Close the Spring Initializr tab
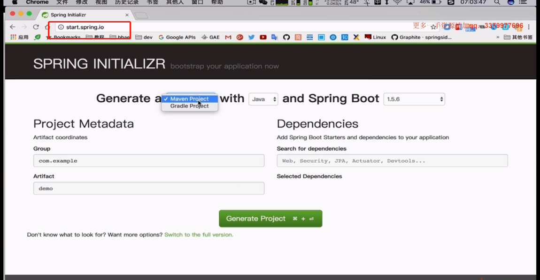 [x=127, y=15]
